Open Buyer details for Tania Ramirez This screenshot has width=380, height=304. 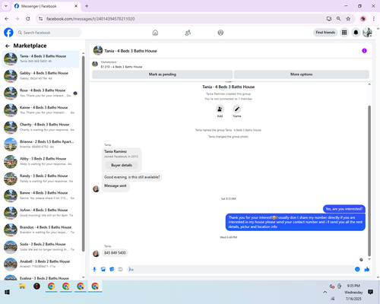pyautogui.click(x=122, y=165)
